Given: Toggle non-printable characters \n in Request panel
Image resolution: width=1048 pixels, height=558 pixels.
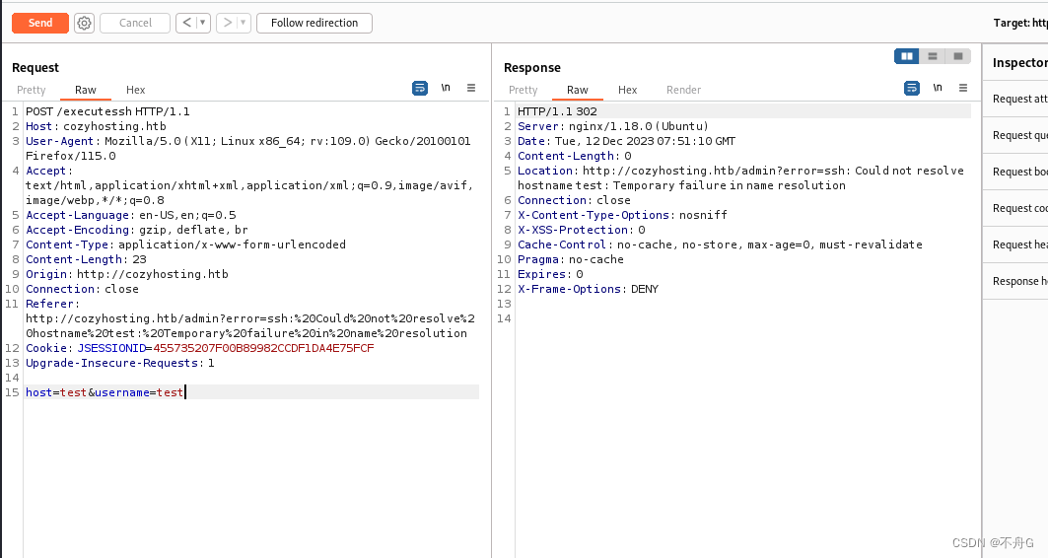Looking at the screenshot, I should 446,88.
